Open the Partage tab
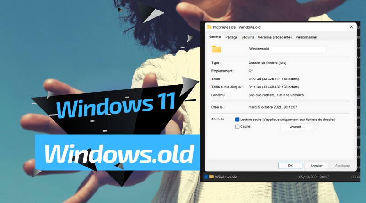 click(231, 37)
